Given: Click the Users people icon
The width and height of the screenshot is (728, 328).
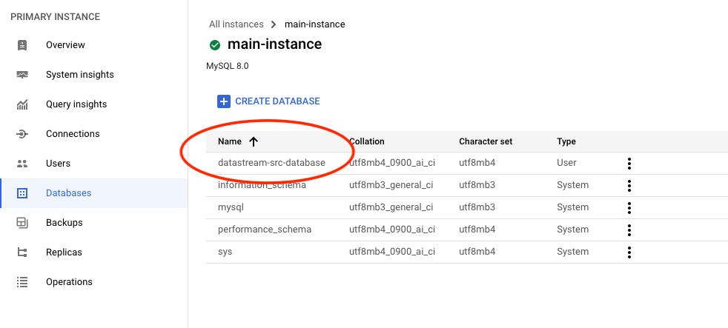Looking at the screenshot, I should (22, 164).
